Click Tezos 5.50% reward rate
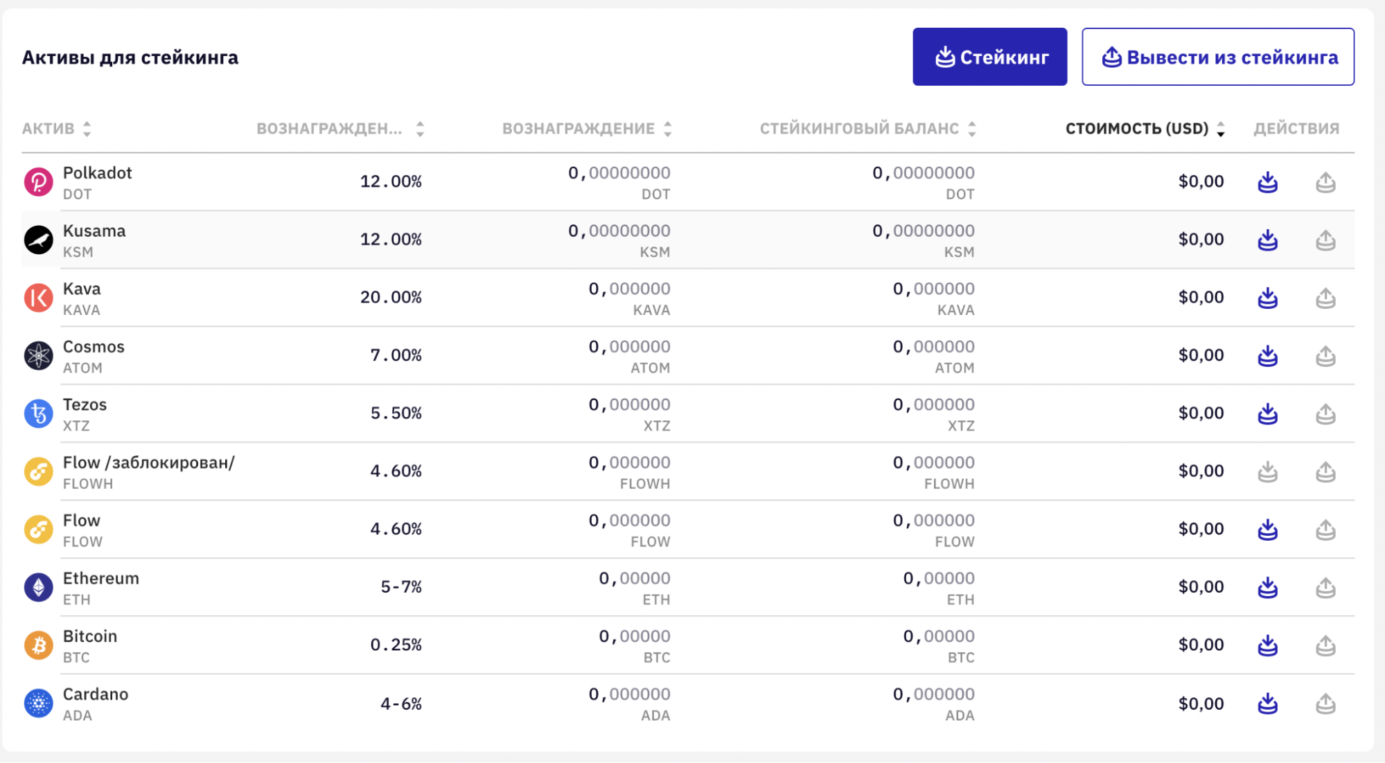 [x=396, y=414]
